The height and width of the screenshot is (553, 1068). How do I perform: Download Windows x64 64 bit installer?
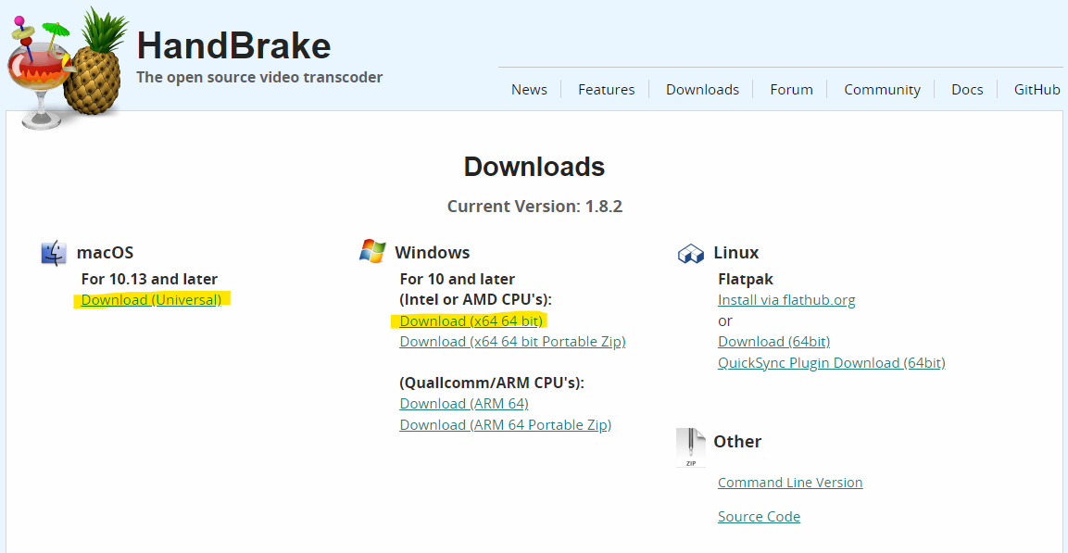click(471, 320)
